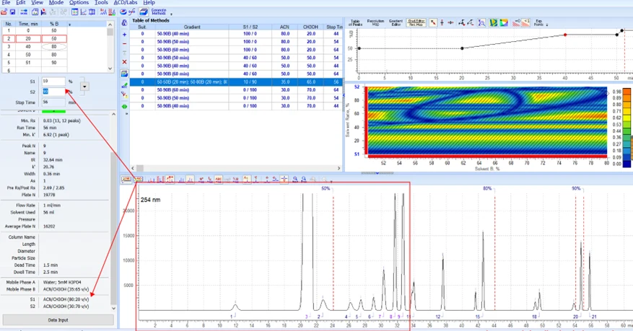Click the S2 percent input field
Screen dimensions: 633x331
[53, 92]
